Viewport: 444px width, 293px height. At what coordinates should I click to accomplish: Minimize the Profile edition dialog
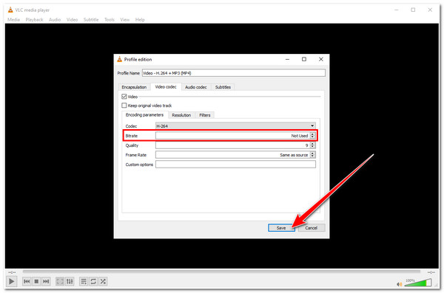287,59
